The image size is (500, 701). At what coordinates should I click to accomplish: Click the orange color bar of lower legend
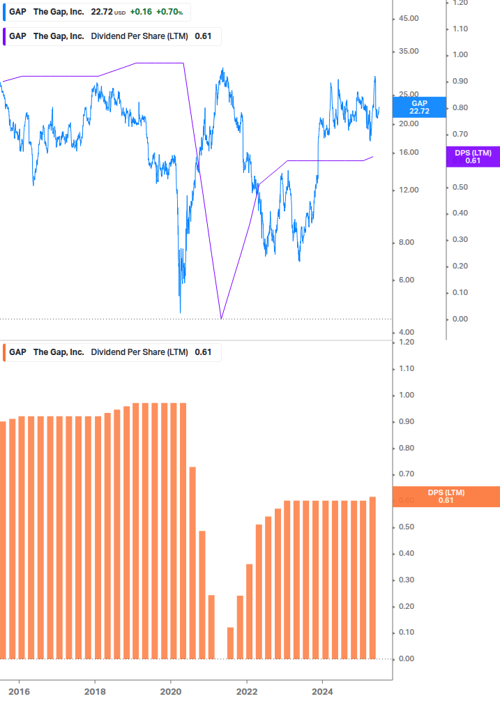tap(4, 352)
